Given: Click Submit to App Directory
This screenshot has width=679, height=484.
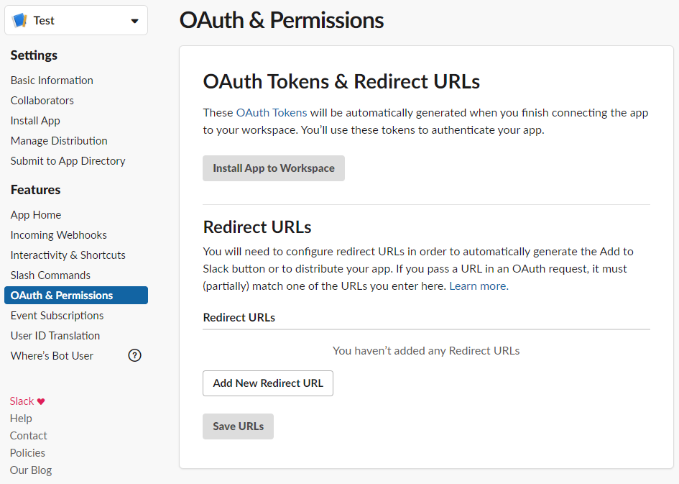Looking at the screenshot, I should [68, 160].
